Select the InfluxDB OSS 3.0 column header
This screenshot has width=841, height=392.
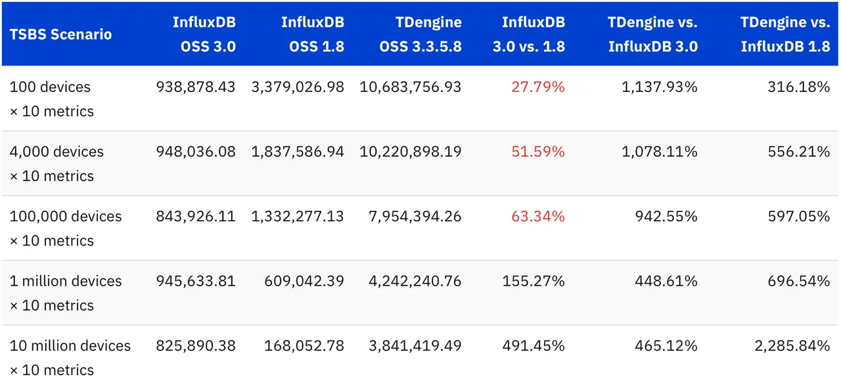[204, 34]
